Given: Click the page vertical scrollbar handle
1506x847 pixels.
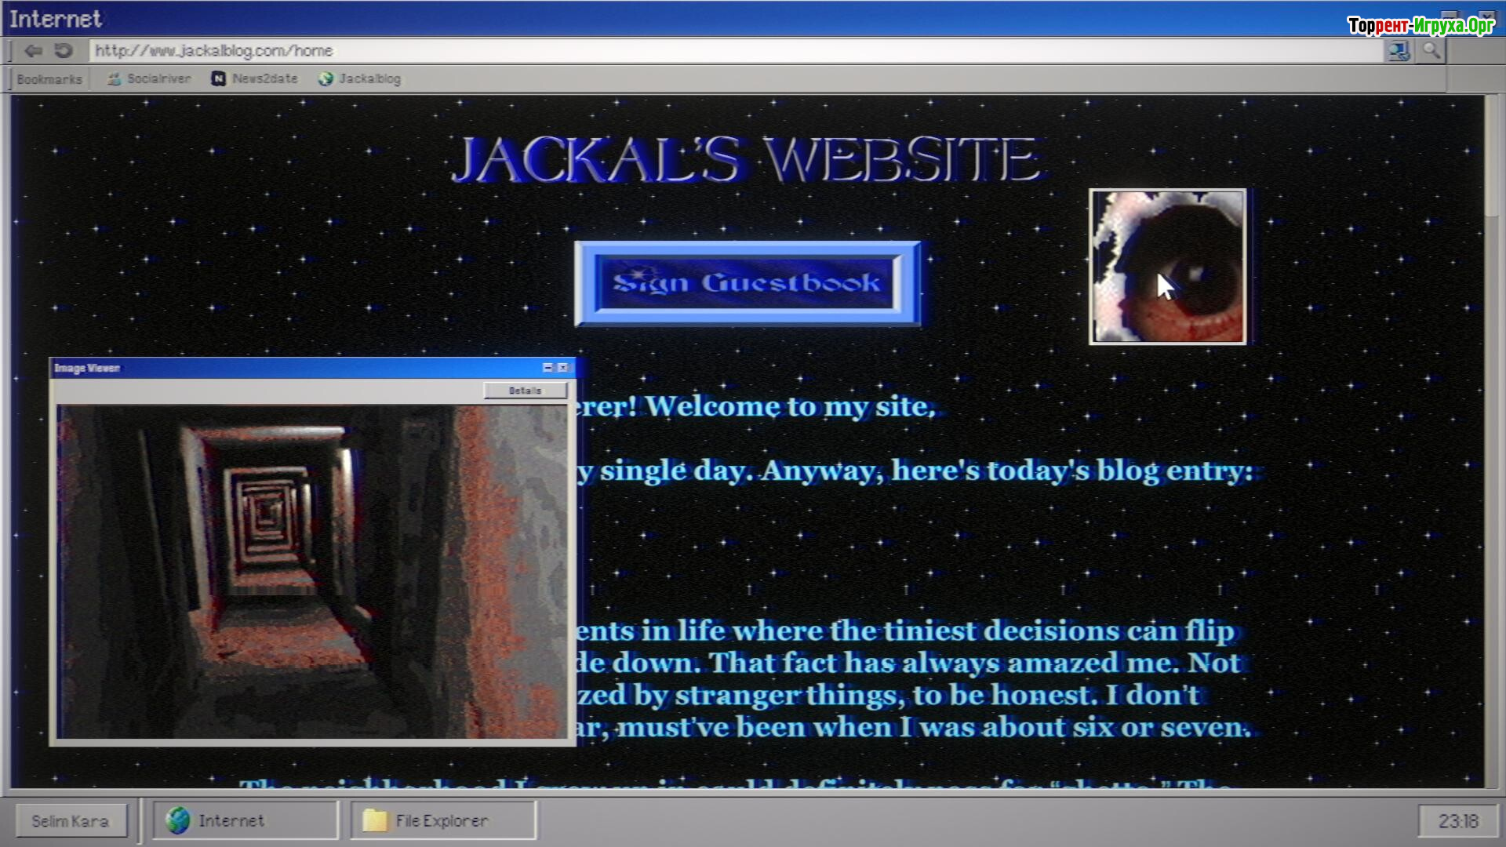Looking at the screenshot, I should (1493, 157).
